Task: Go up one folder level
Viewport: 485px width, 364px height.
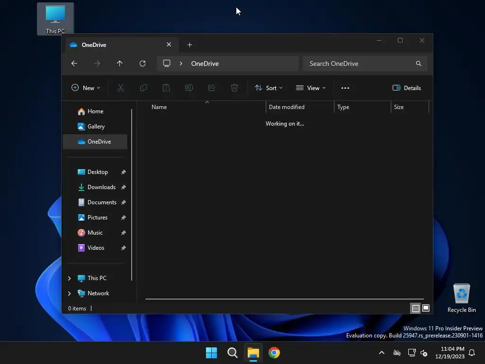Action: click(120, 64)
